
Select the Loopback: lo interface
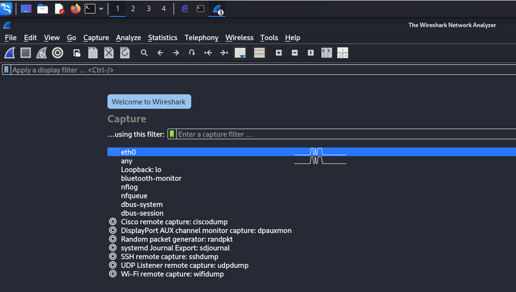pyautogui.click(x=311, y=169)
